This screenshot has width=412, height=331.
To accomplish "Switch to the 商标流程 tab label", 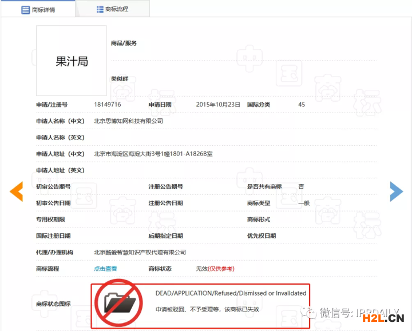I will 118,9.
